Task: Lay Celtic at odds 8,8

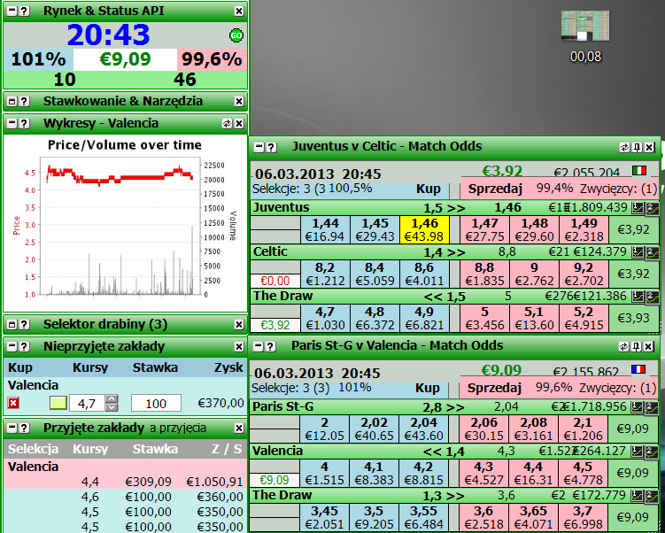Action: pyautogui.click(x=484, y=274)
